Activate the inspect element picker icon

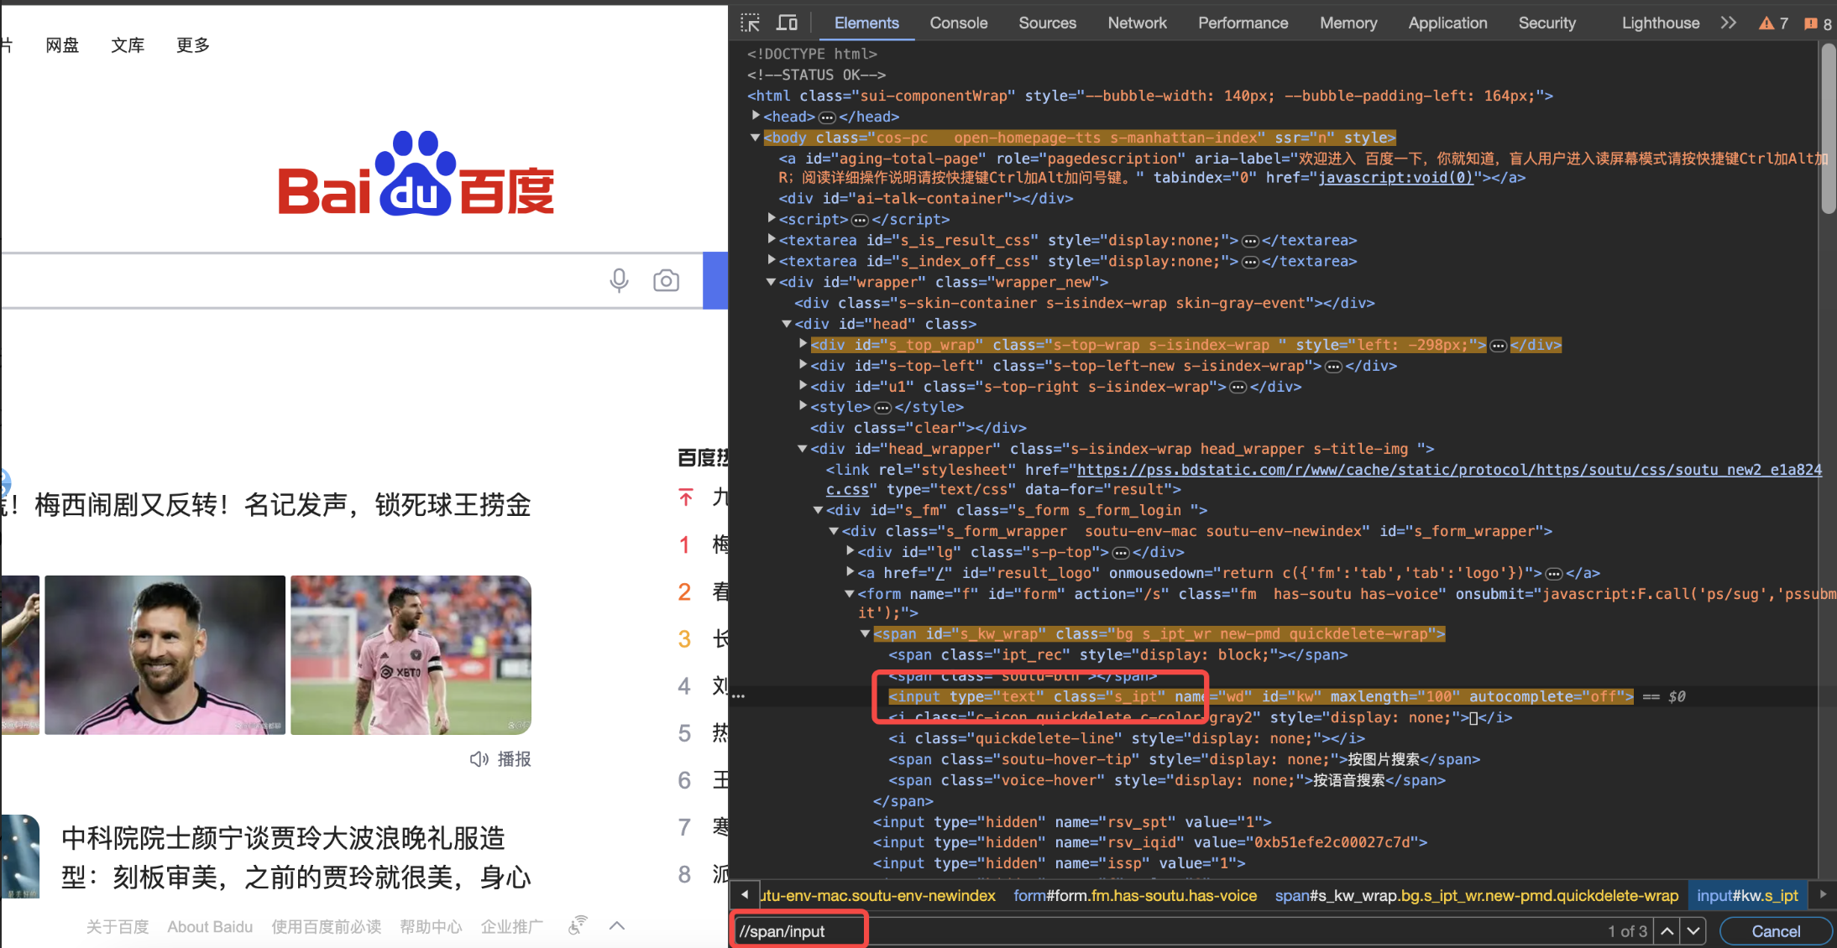click(750, 23)
